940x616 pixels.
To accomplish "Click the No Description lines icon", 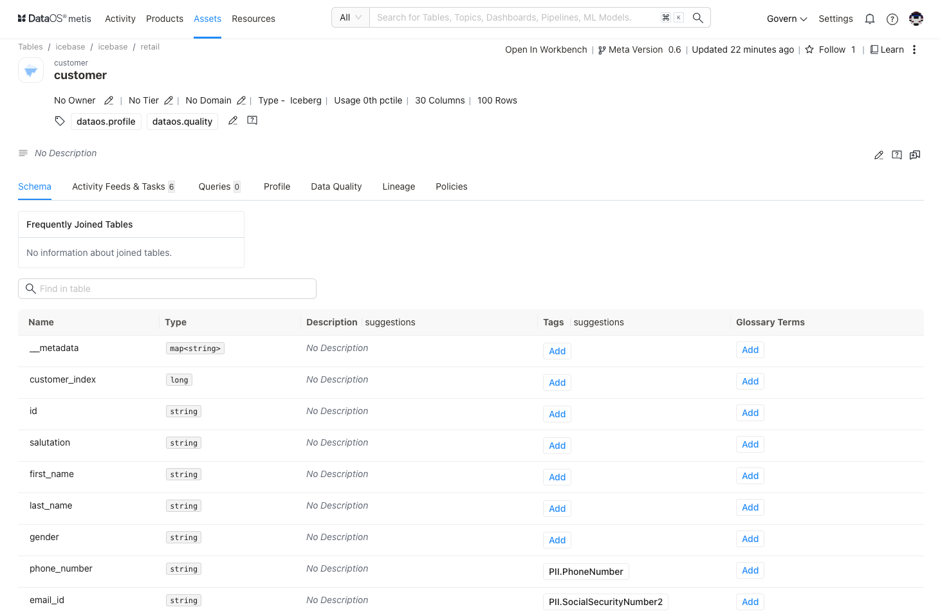I will click(23, 153).
